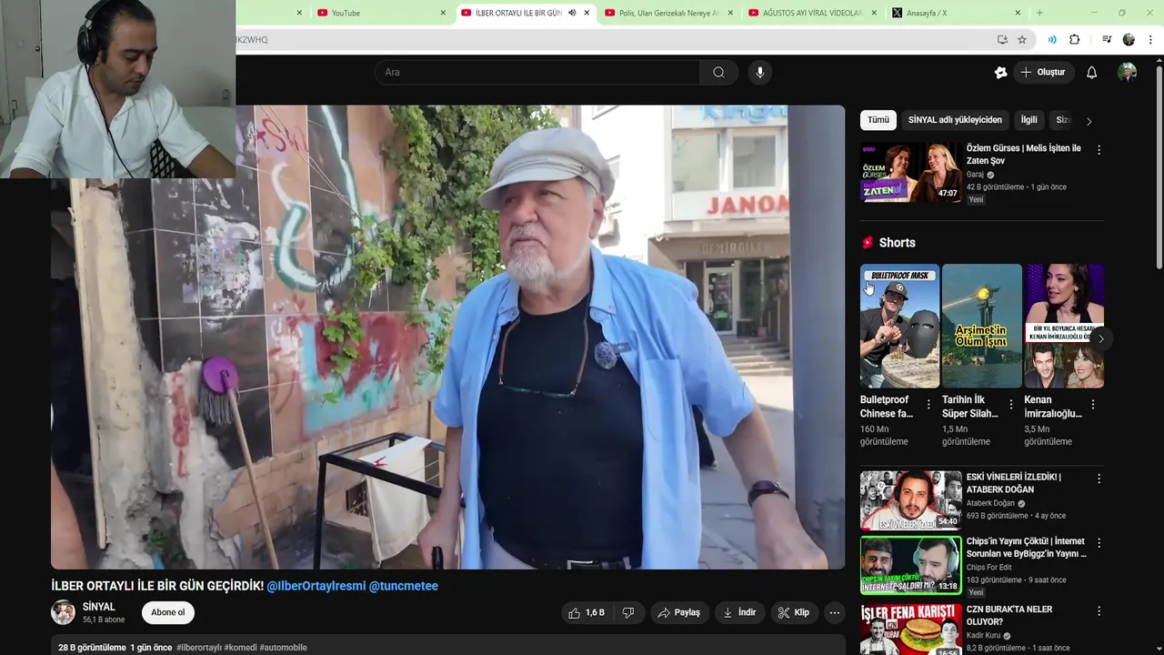Open the YouTube account avatar menu

coord(1127,72)
